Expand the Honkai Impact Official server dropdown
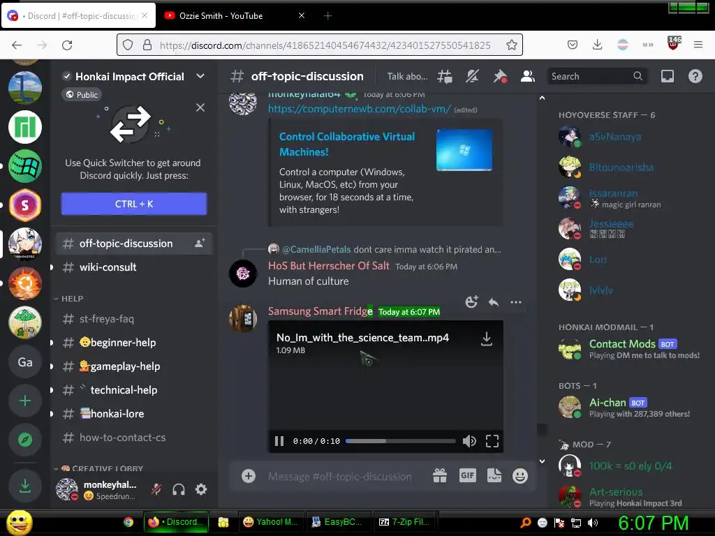This screenshot has width=715, height=536. coord(200,76)
